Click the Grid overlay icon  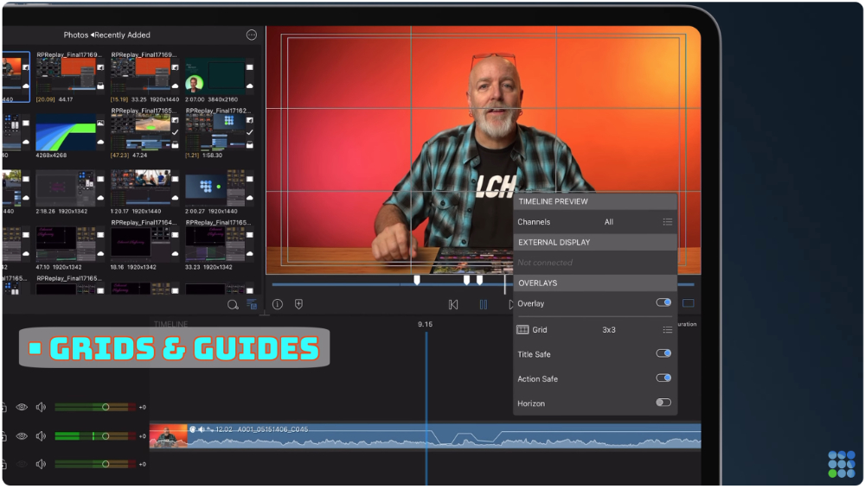click(522, 330)
